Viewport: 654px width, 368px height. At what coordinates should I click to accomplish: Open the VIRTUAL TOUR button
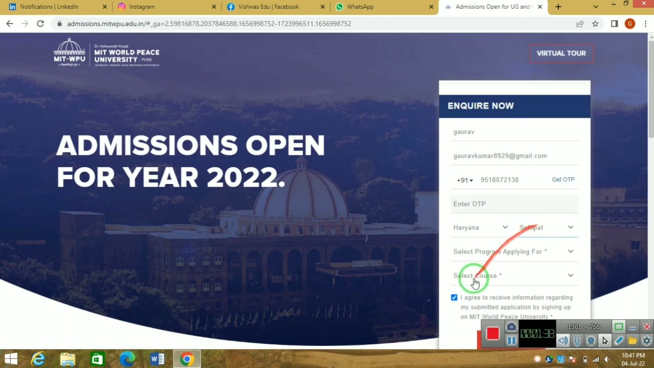tap(561, 53)
